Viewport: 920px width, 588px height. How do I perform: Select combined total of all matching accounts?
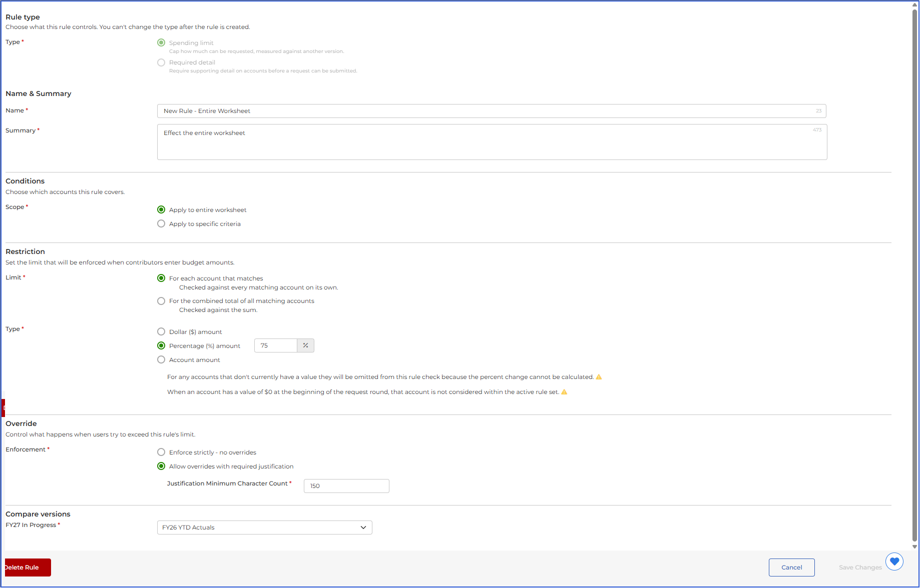tap(161, 301)
